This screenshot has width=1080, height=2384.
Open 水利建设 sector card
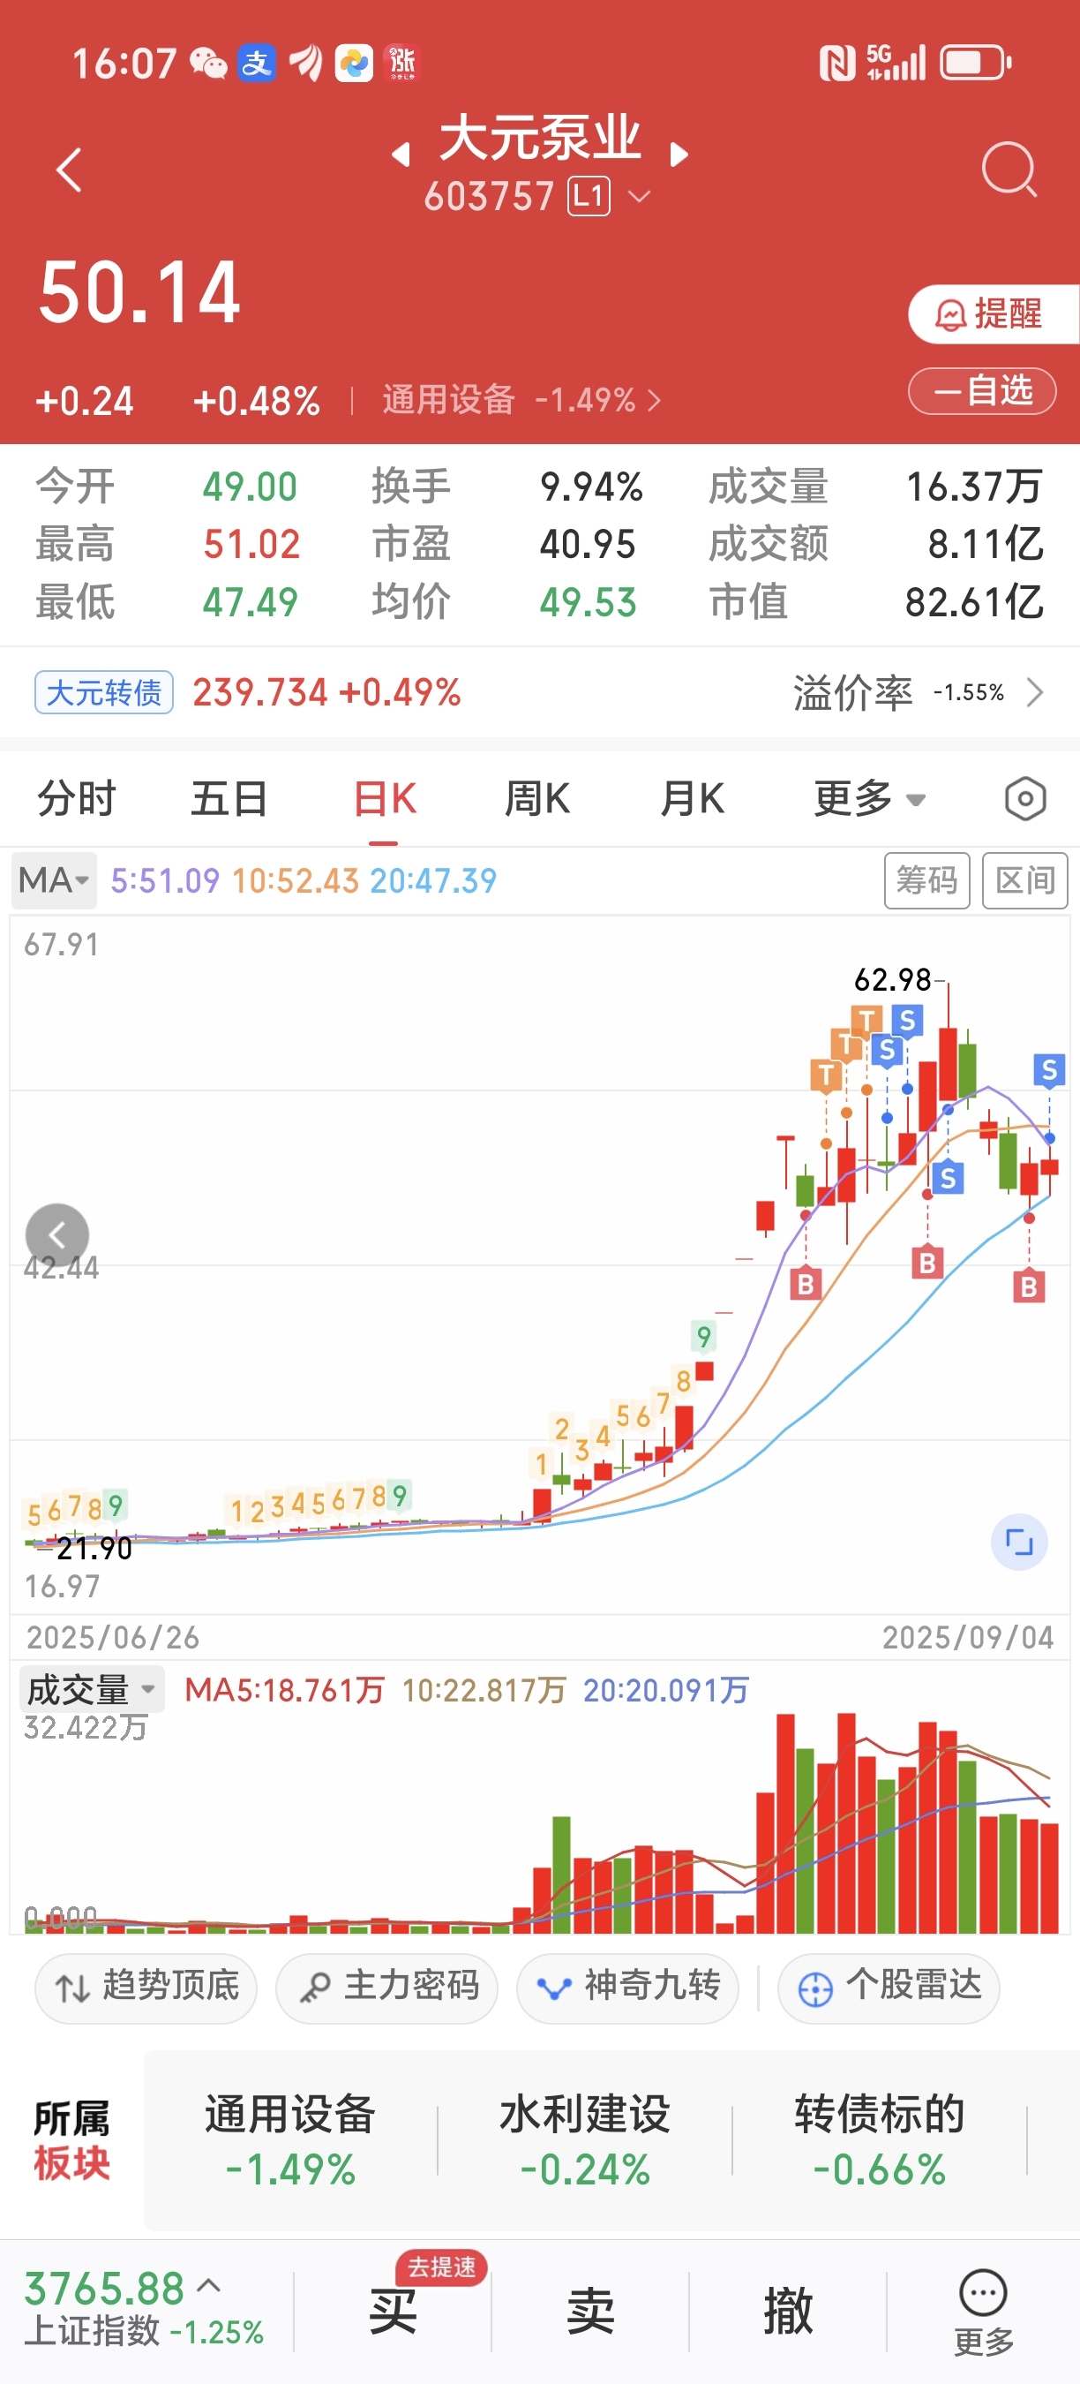585,2142
